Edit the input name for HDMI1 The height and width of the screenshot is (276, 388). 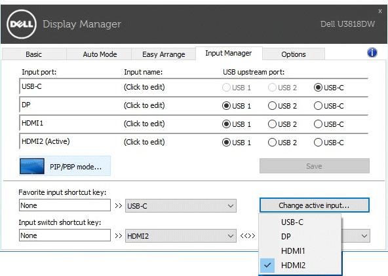(144, 124)
